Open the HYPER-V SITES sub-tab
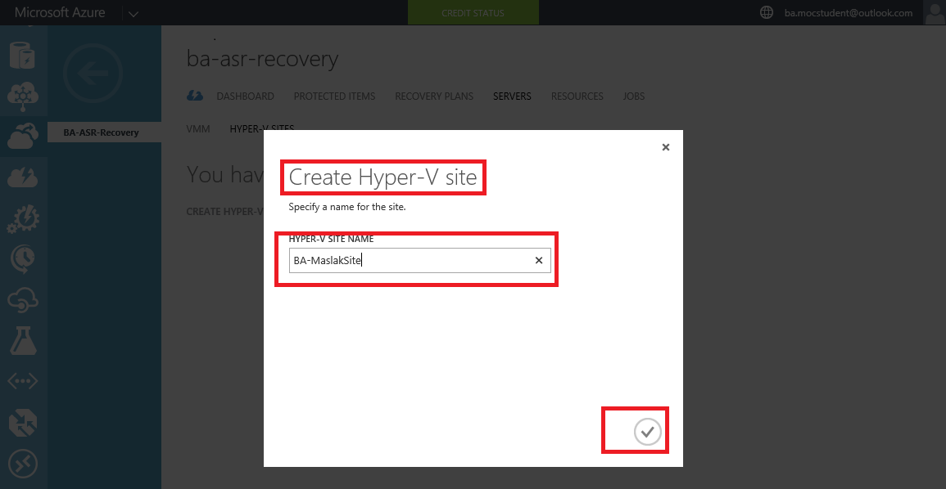 coord(262,128)
